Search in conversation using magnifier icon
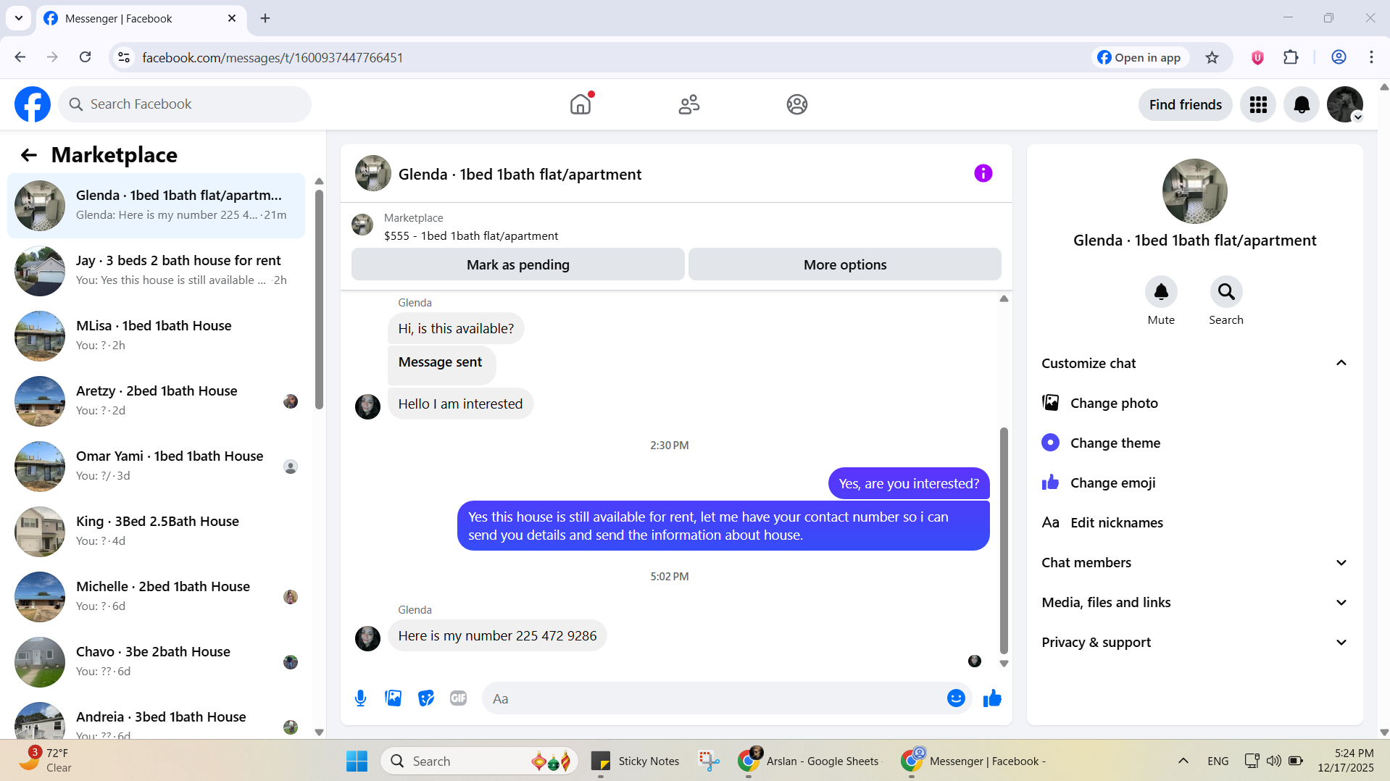Image resolution: width=1390 pixels, height=781 pixels. 1226,291
